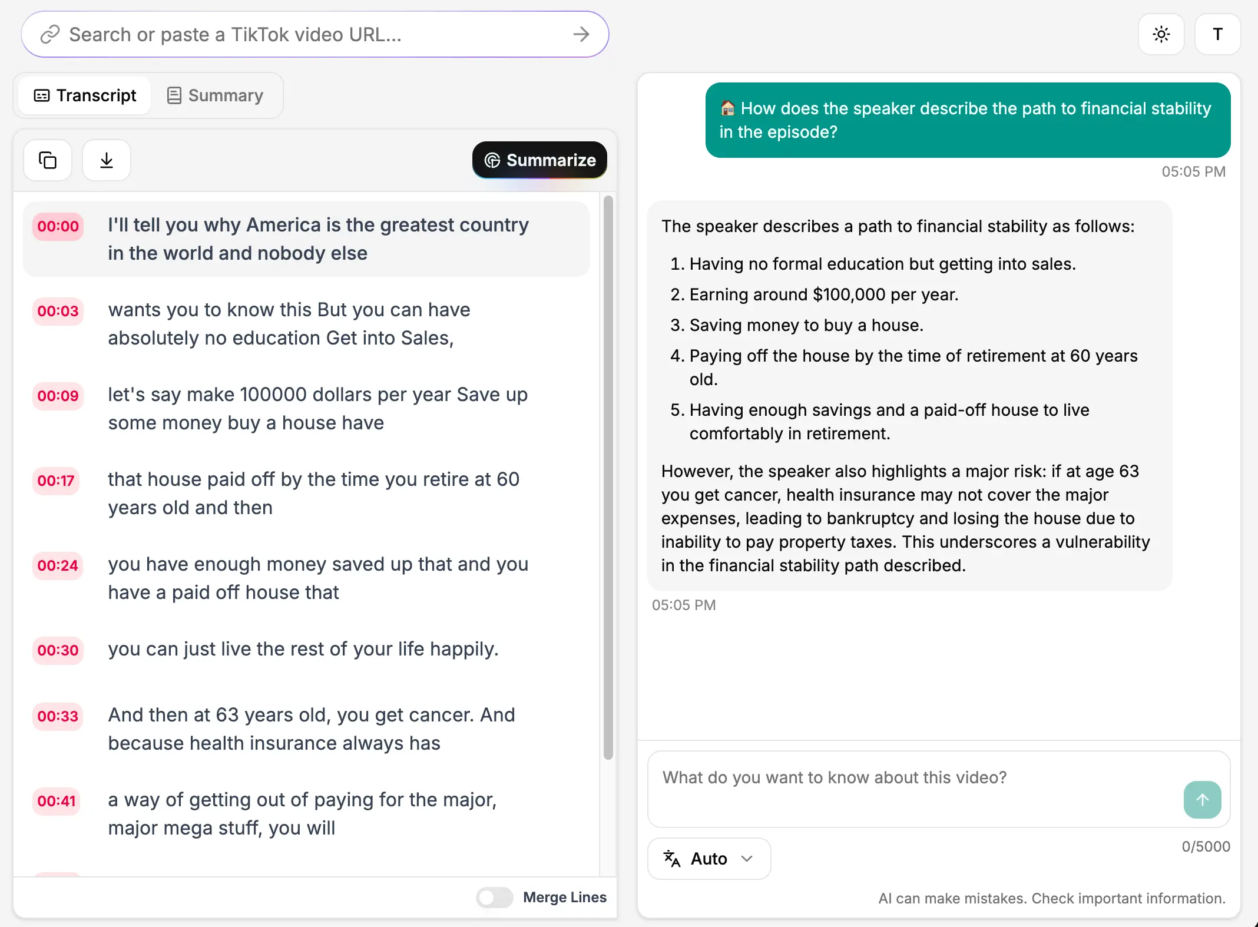Download the transcript

pyautogui.click(x=106, y=160)
